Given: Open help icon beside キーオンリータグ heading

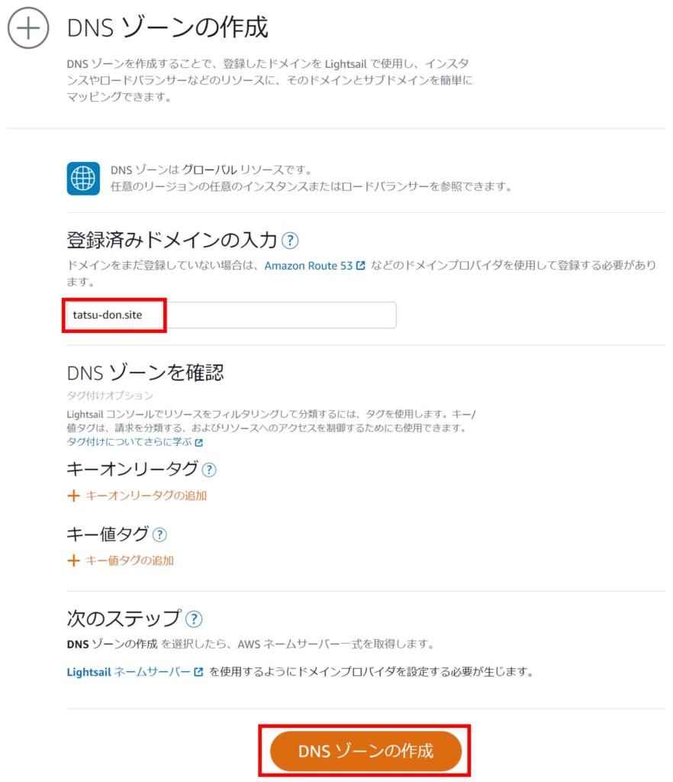Looking at the screenshot, I should click(208, 469).
